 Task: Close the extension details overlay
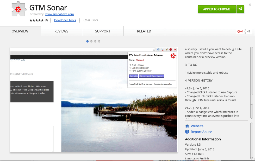coord(250,4)
